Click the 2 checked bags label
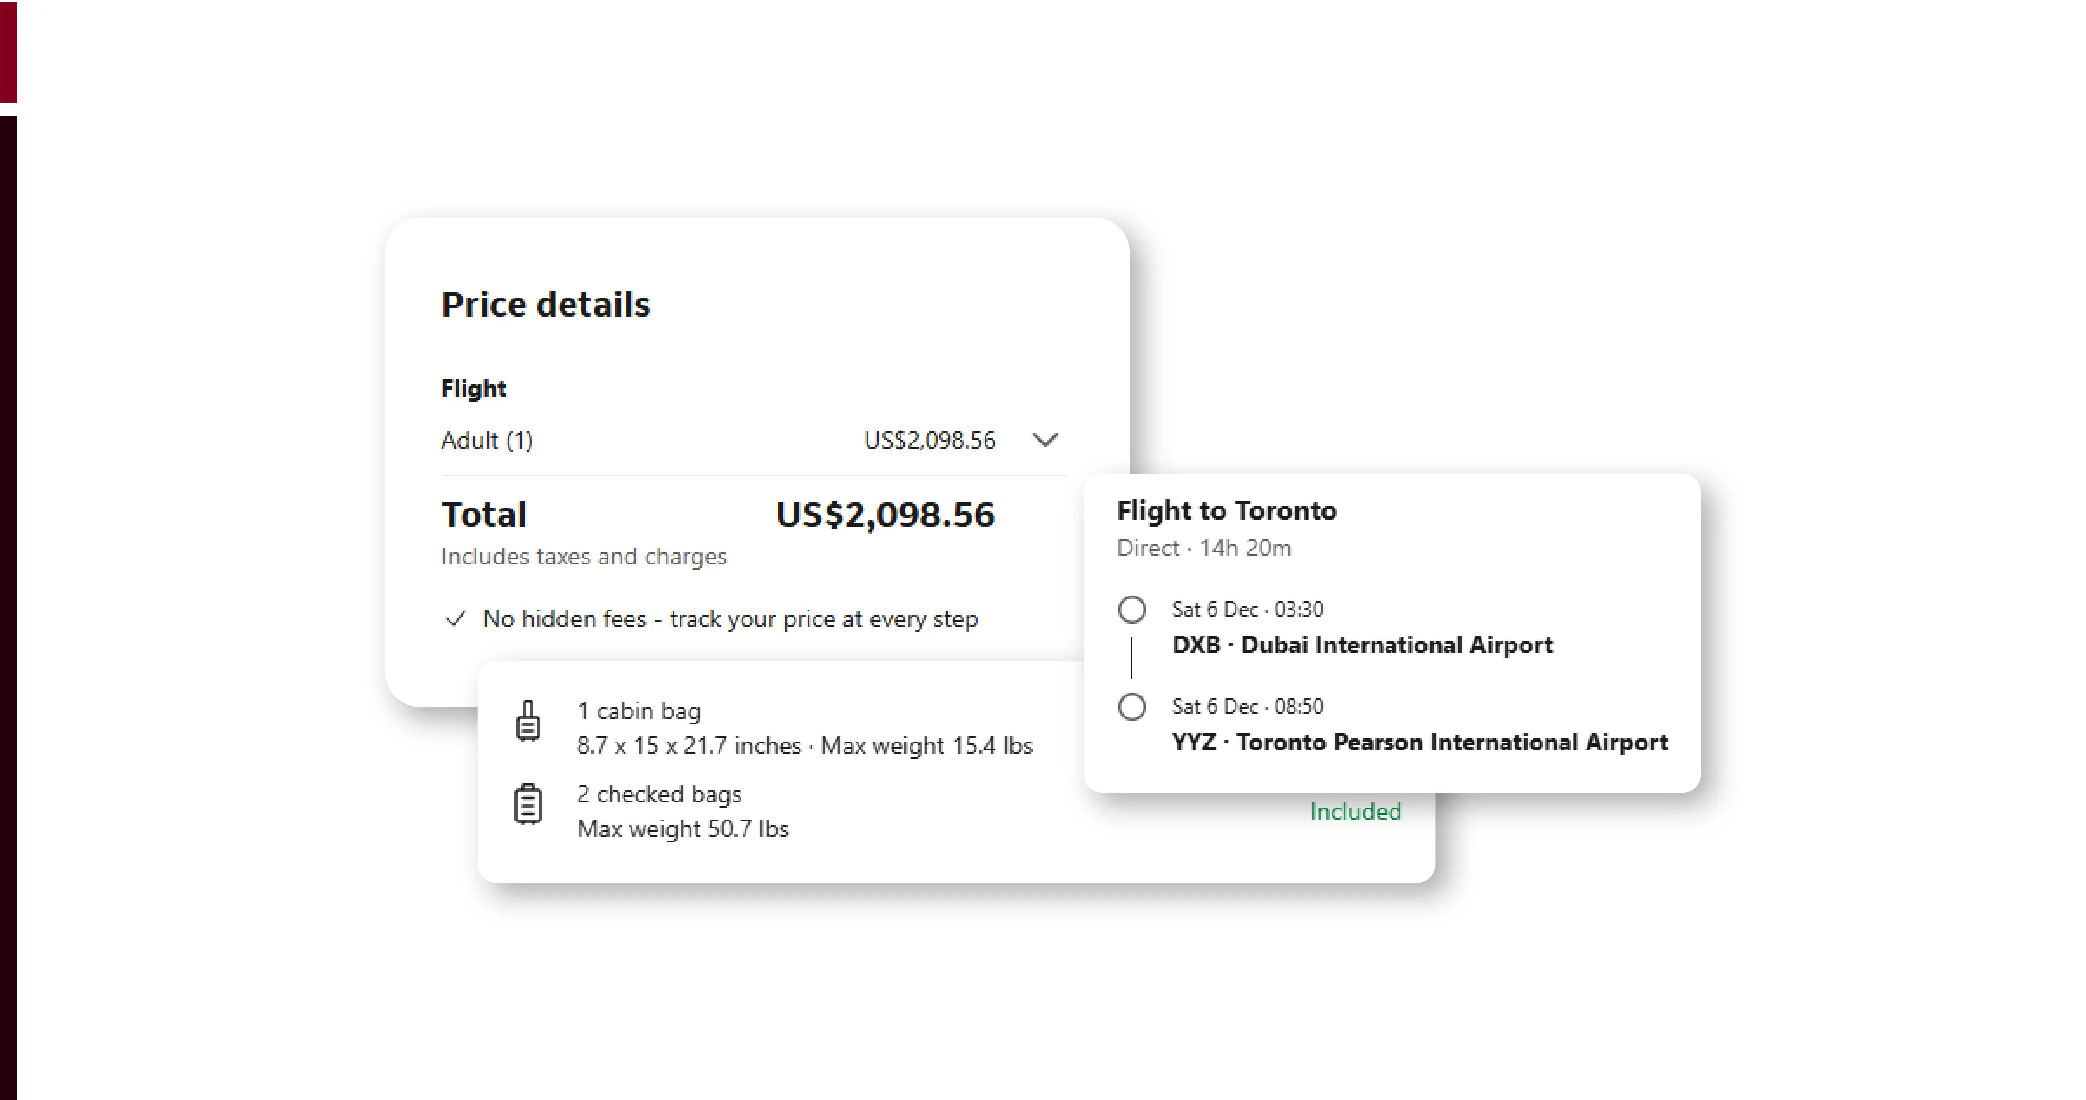Viewport: 2086px width, 1100px height. 659,794
